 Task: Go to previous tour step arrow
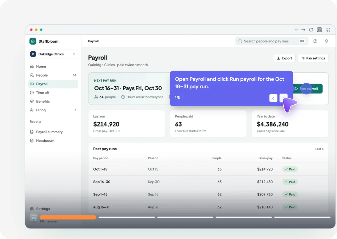click(x=273, y=98)
